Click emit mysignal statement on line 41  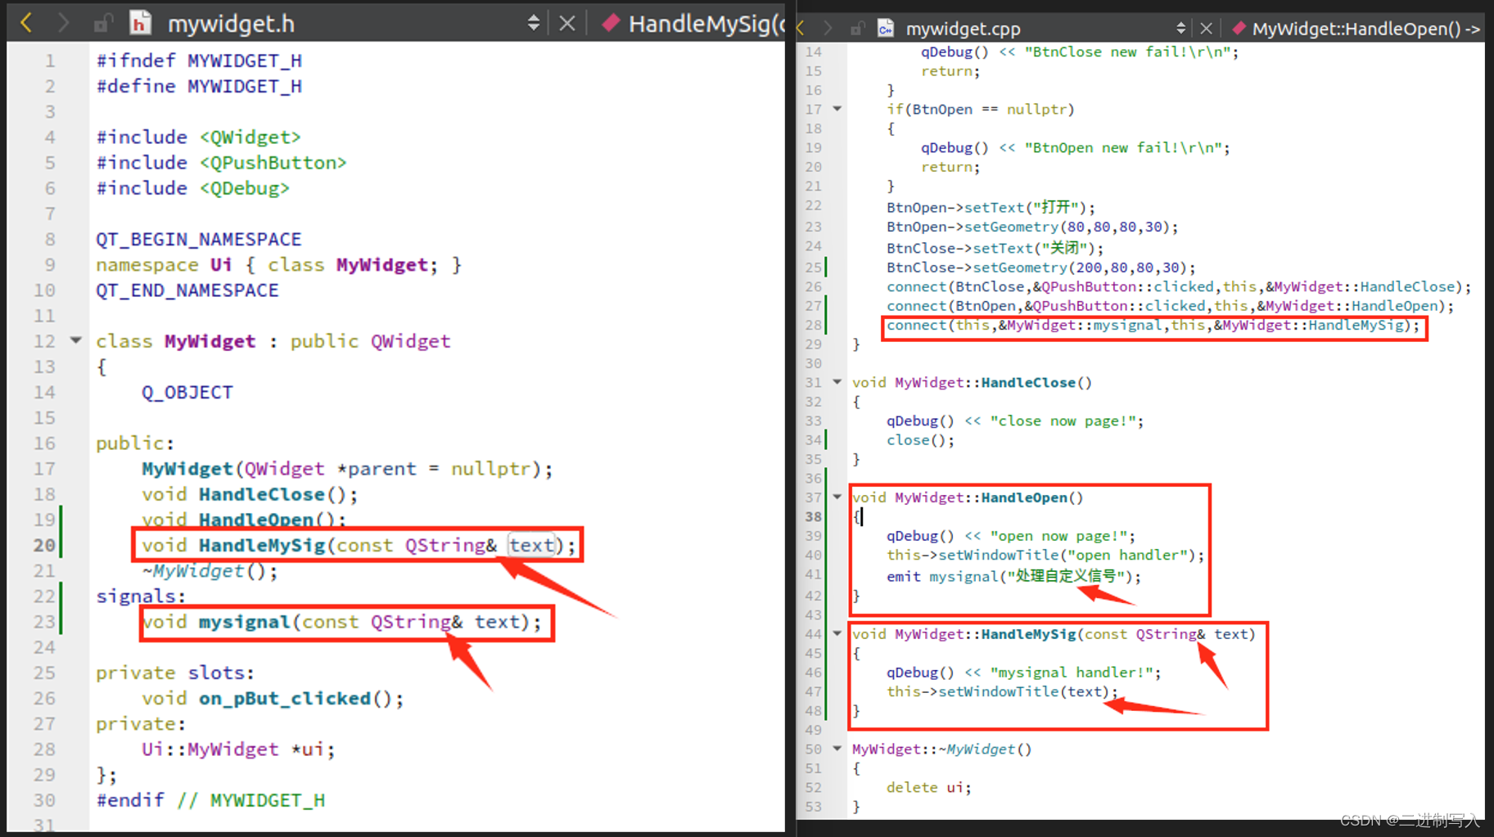point(1013,576)
